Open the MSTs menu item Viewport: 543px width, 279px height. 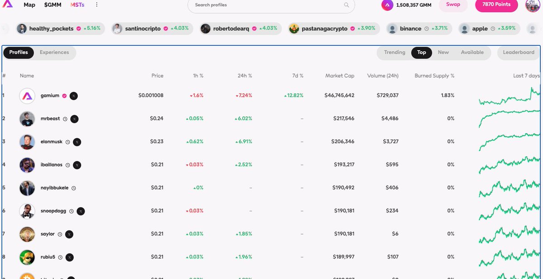point(77,5)
